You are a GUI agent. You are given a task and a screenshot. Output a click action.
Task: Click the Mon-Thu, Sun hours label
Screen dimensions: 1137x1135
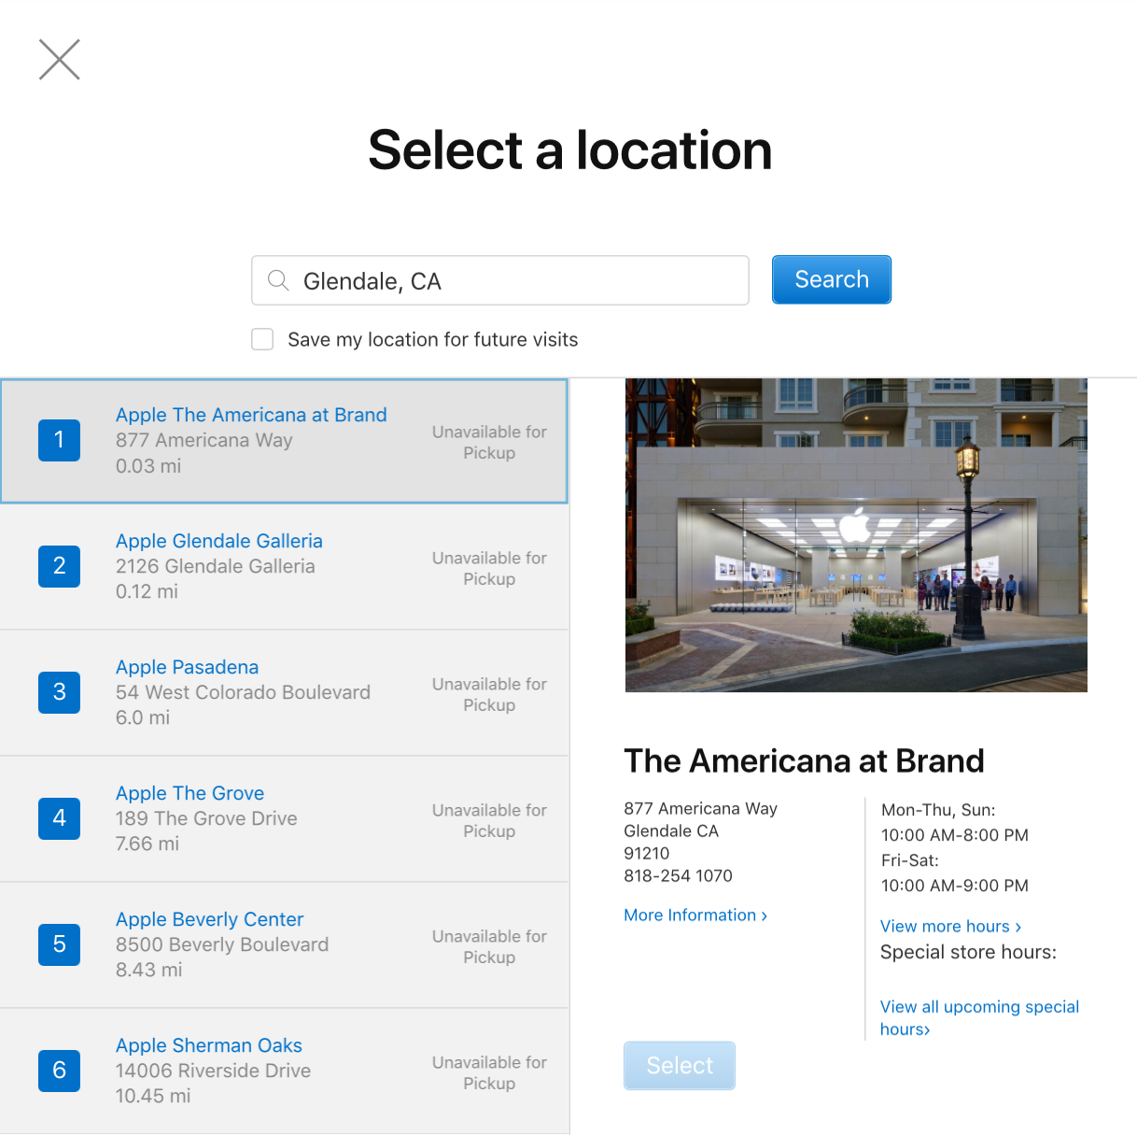click(x=938, y=810)
